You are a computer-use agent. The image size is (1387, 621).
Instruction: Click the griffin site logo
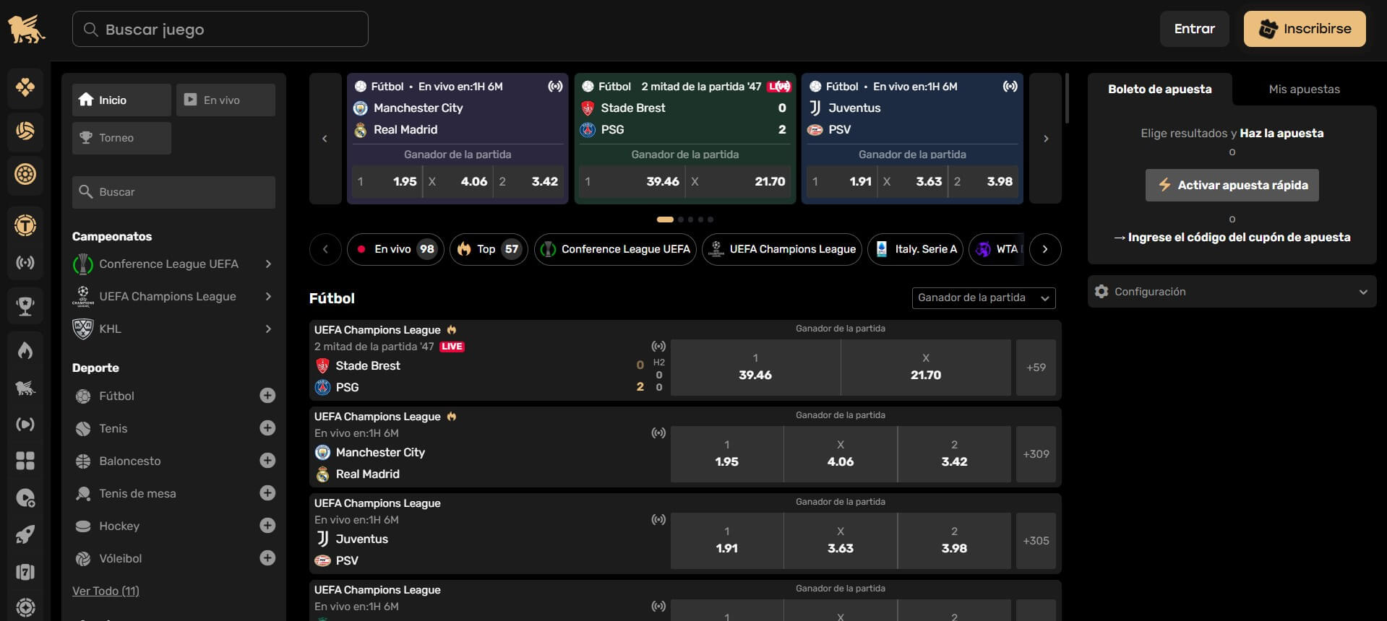26,30
